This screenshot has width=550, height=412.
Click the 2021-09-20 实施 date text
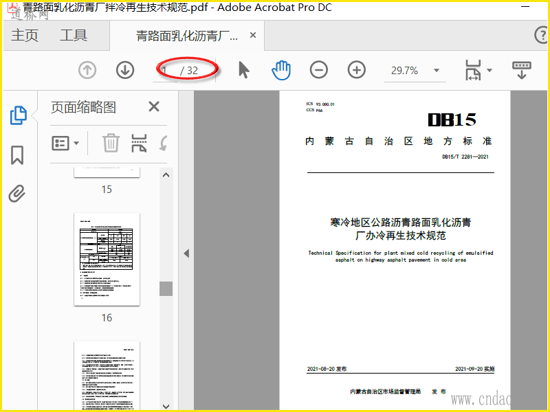pyautogui.click(x=475, y=369)
